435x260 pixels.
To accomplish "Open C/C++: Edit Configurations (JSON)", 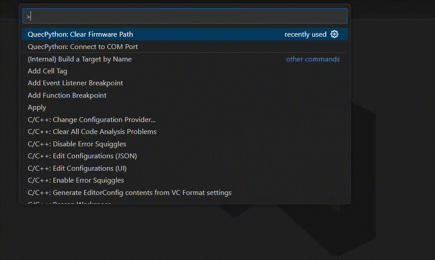I will tap(185, 156).
